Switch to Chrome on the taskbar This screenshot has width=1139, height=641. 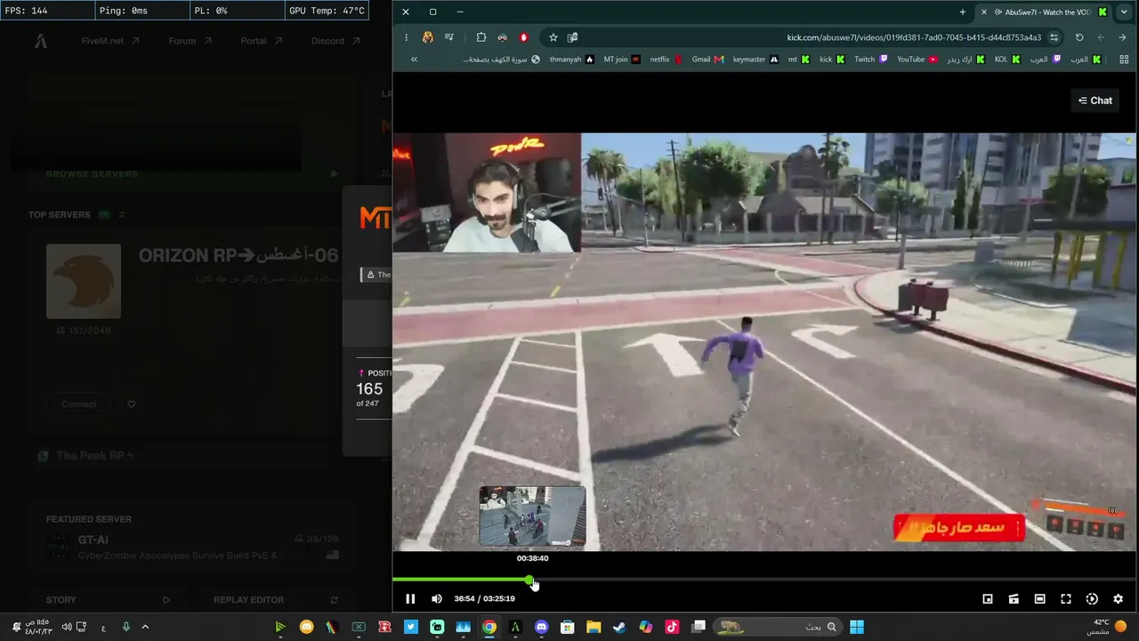(x=489, y=627)
